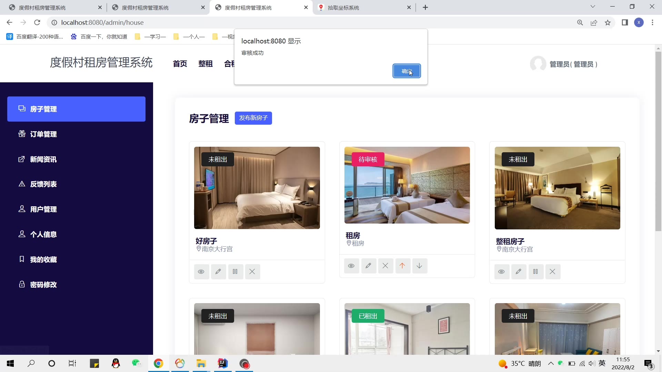
Task: Click the edit pencil icon for 好房子
Action: pyautogui.click(x=218, y=272)
